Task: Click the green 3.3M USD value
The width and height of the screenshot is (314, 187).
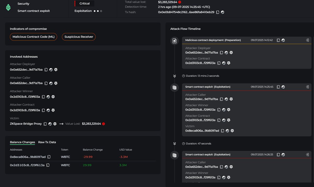Action: (x=123, y=165)
